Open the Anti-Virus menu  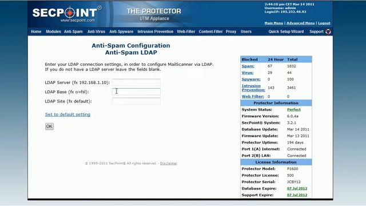(96, 31)
